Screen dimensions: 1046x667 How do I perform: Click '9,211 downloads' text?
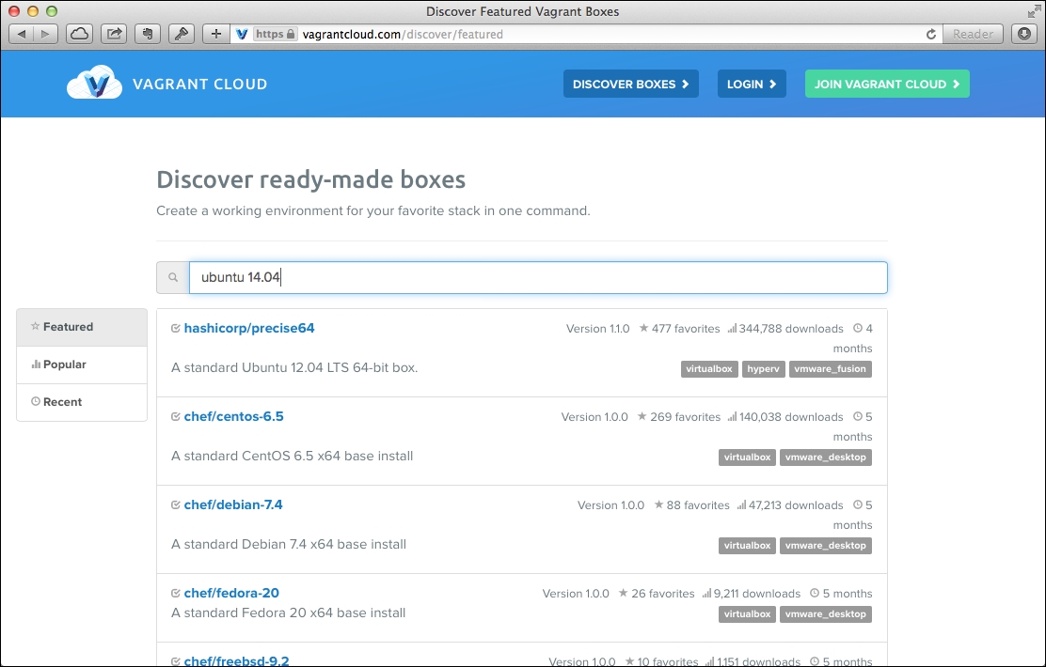click(x=757, y=594)
